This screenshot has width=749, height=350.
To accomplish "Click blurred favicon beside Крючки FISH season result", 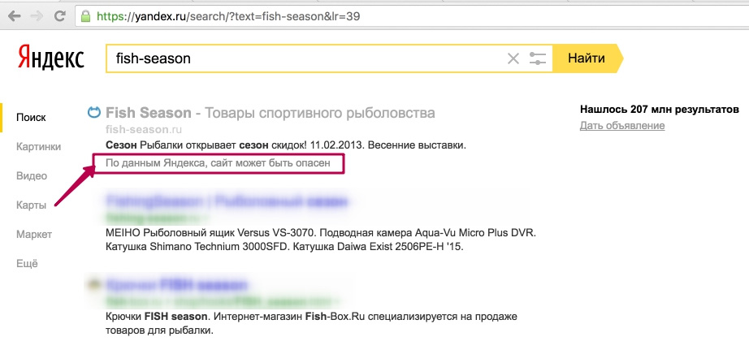I will [x=94, y=284].
